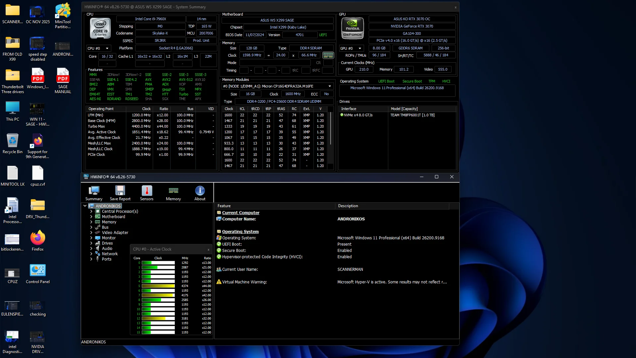Screen dimensions: 636x358
Task: Click core 7 clock bar
Action: click(x=158, y=295)
